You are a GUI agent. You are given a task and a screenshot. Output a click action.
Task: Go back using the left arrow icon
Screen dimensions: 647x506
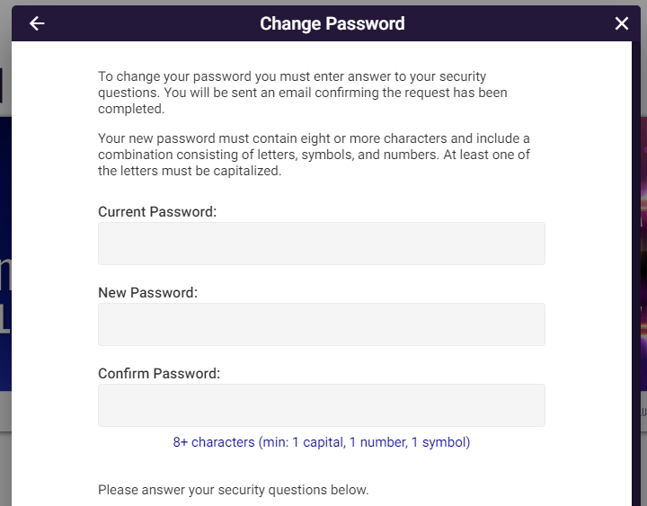37,23
